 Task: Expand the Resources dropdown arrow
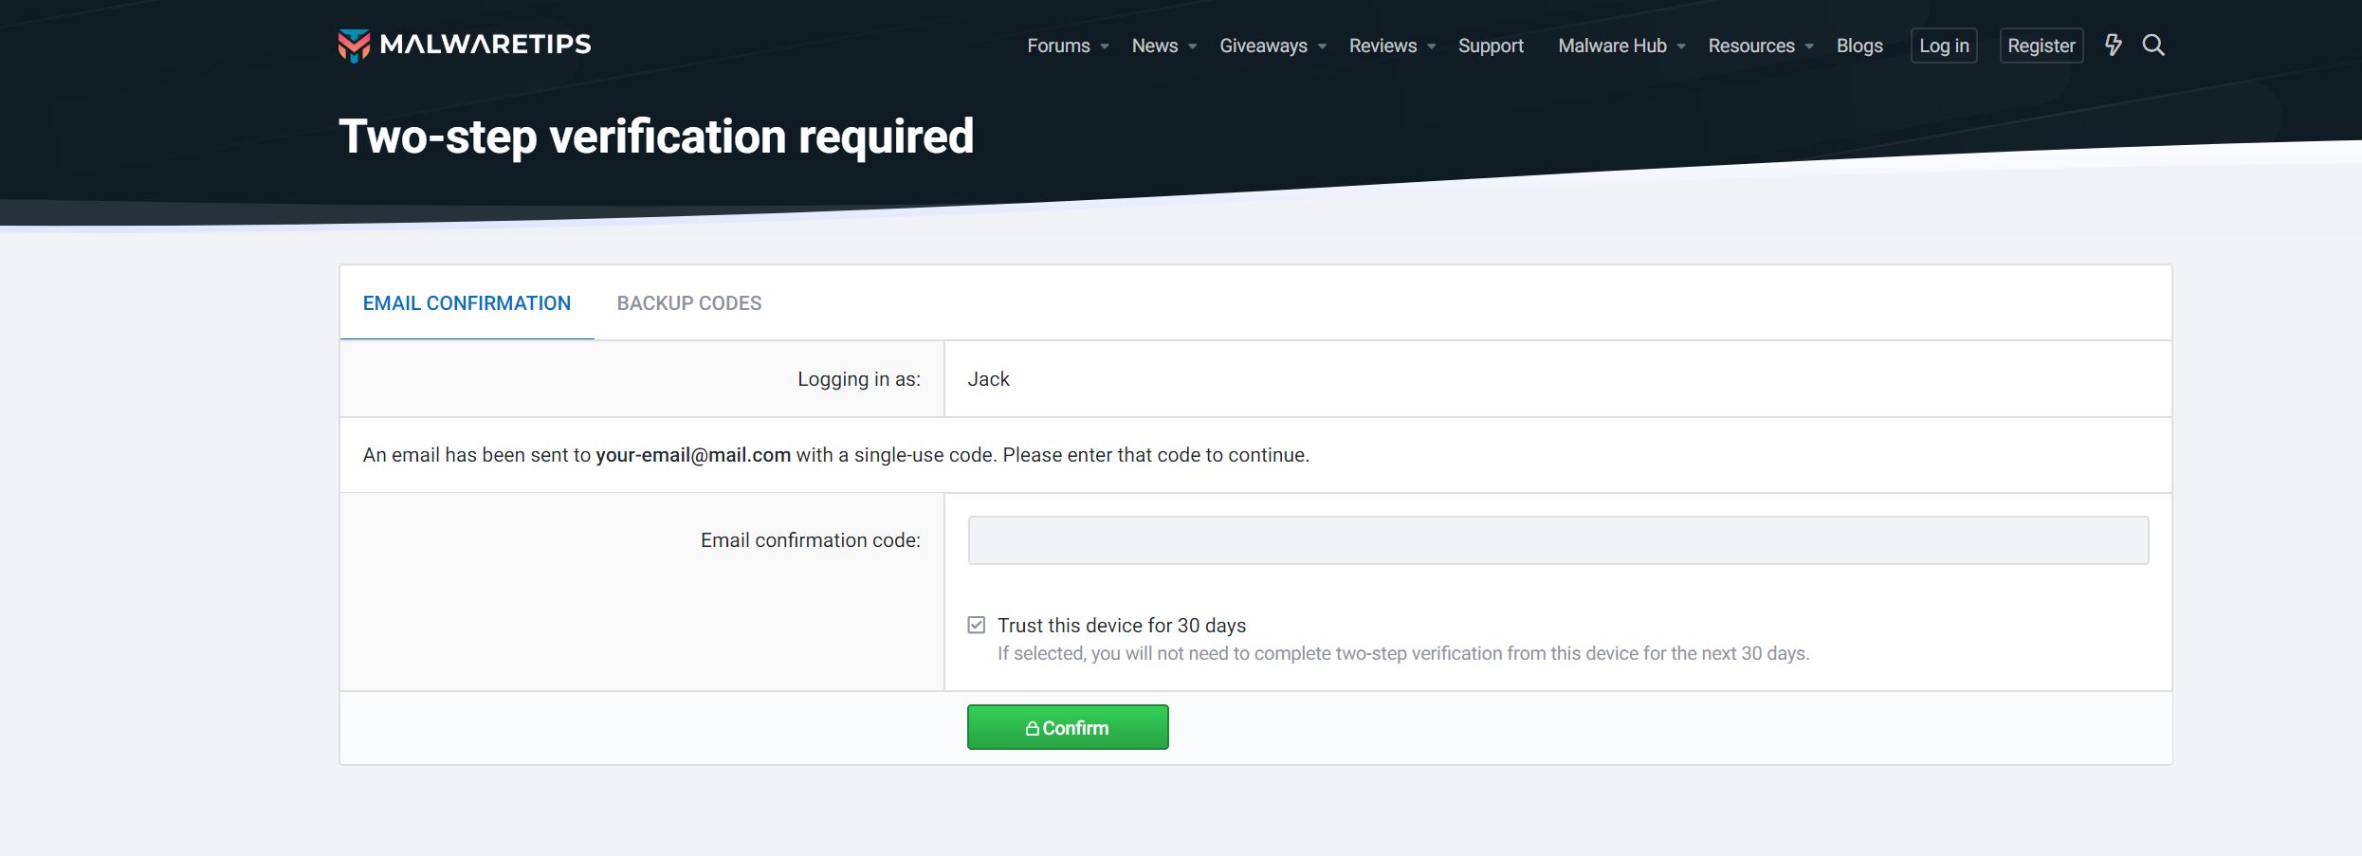[x=1809, y=46]
